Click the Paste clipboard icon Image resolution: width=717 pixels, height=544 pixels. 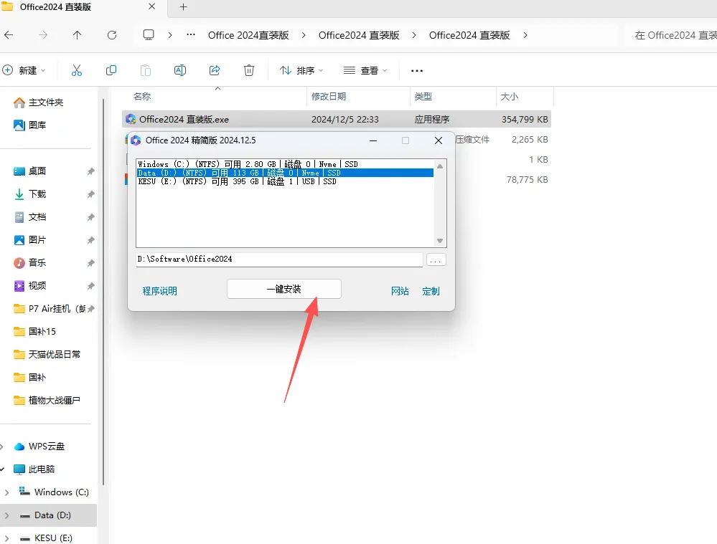coord(146,70)
